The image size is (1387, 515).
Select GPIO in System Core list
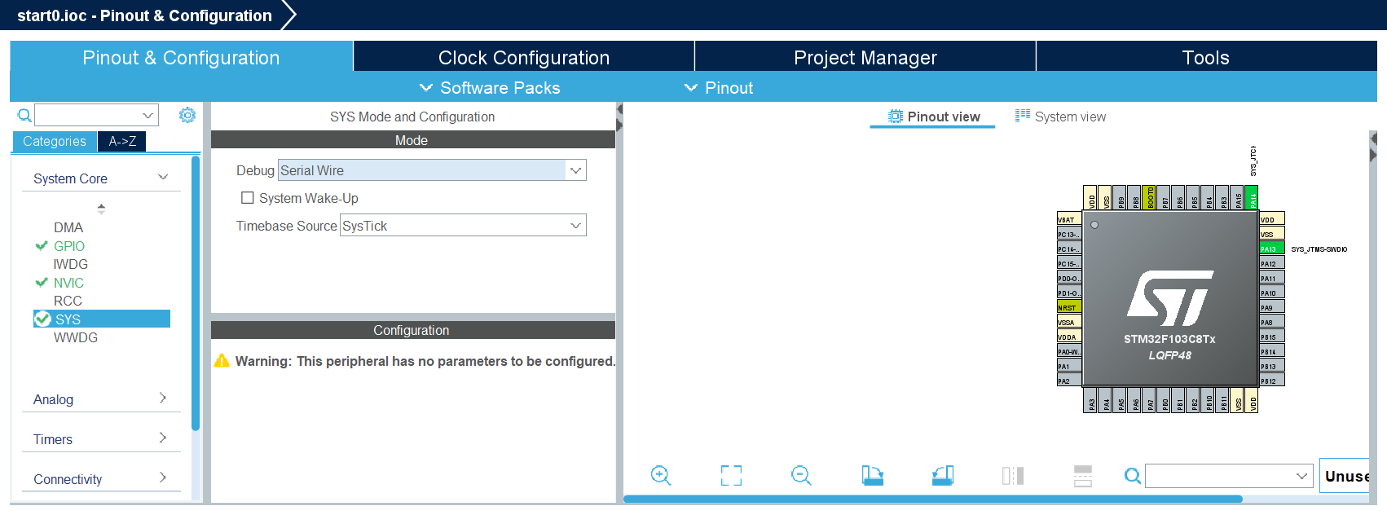point(69,246)
